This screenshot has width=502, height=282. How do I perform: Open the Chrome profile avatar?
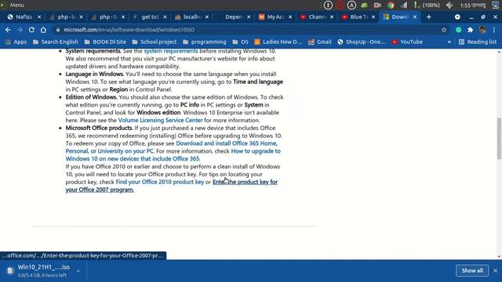pyautogui.click(x=482, y=30)
